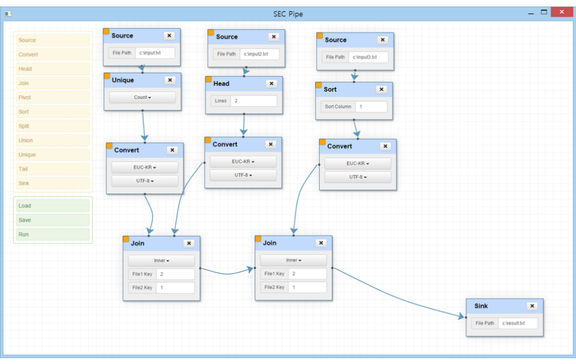The width and height of the screenshot is (576, 364).
Task: Focus the Sort Column input field
Action: (371, 107)
